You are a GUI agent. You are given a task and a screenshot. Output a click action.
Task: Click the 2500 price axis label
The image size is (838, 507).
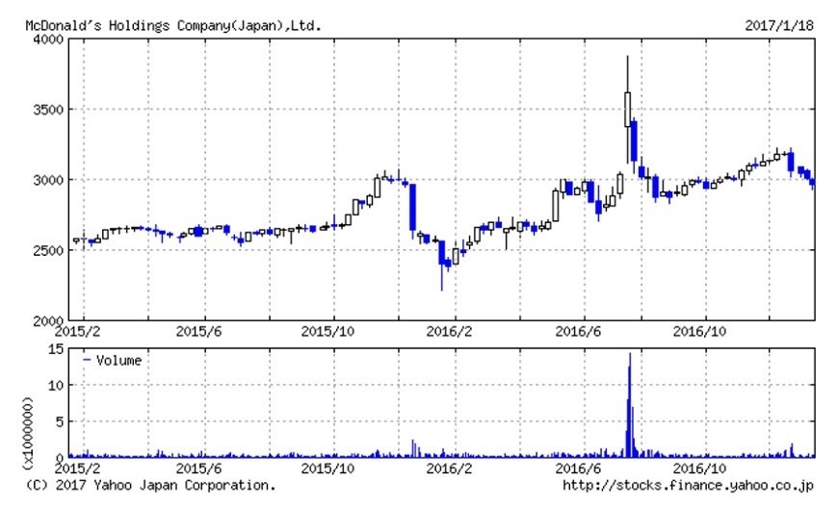[48, 250]
